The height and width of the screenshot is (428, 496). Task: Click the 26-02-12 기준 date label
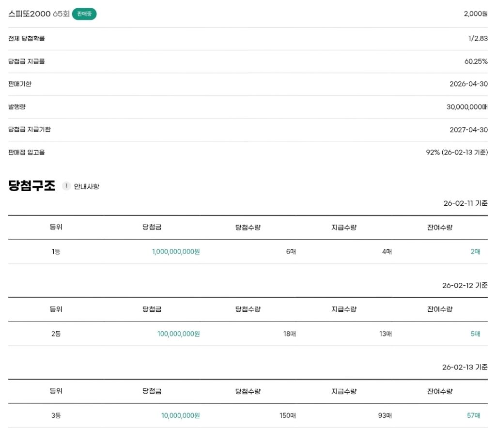pyautogui.click(x=465, y=285)
